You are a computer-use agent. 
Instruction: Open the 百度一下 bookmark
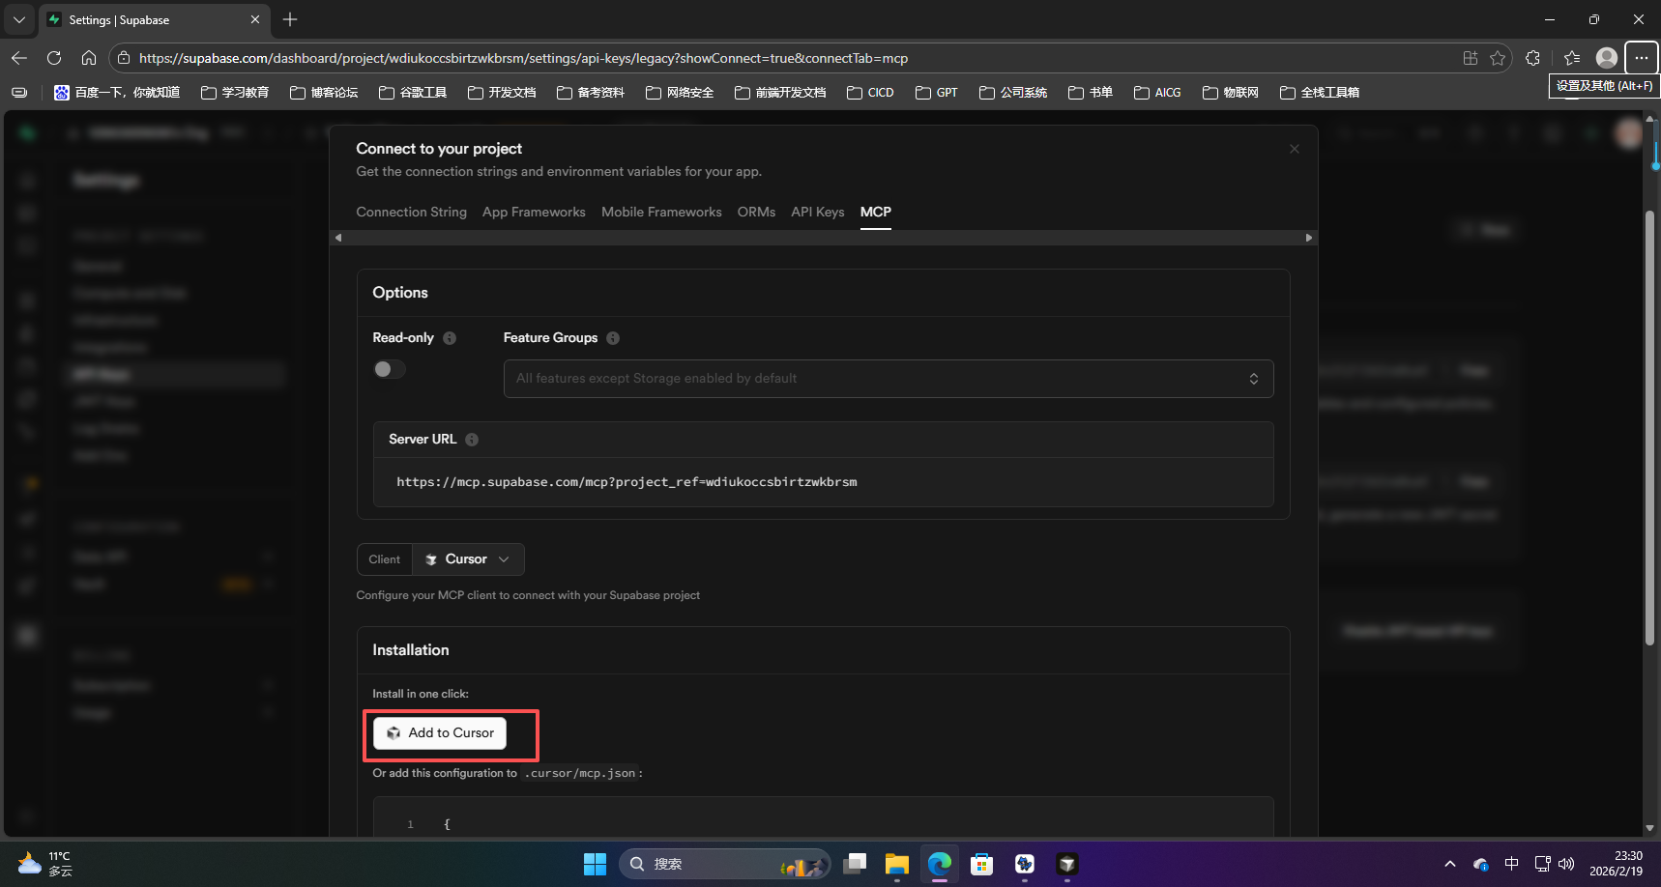(117, 93)
